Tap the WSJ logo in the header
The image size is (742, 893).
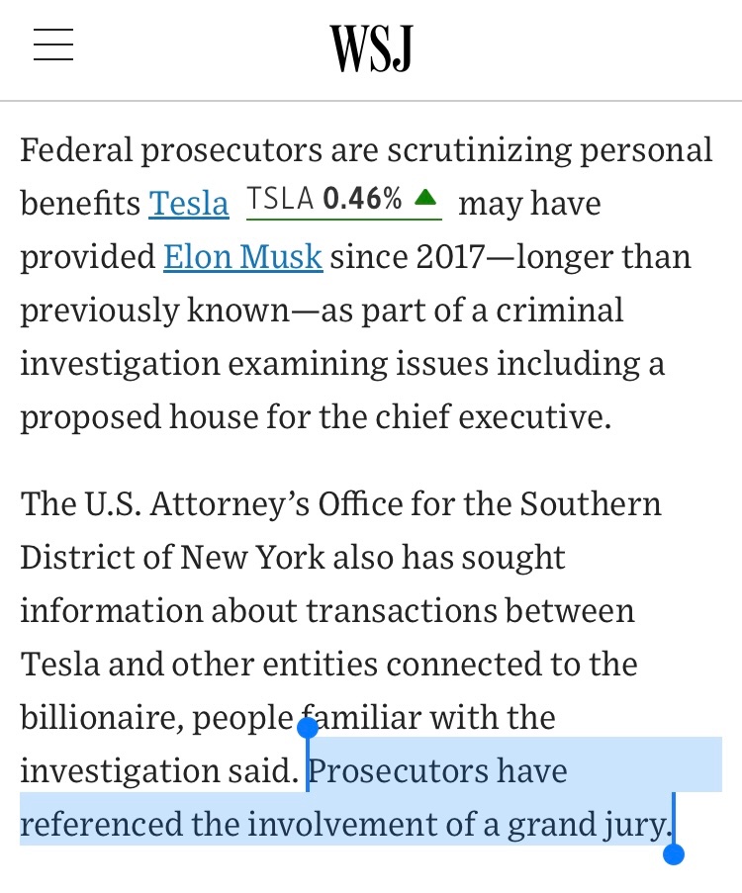tap(371, 47)
